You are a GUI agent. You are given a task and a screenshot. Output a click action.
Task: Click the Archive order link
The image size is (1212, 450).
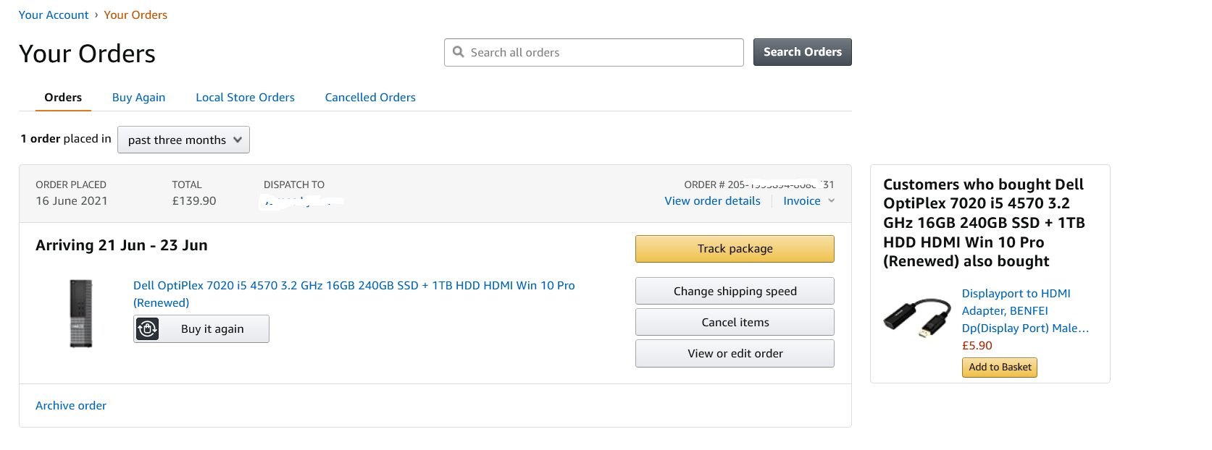71,406
